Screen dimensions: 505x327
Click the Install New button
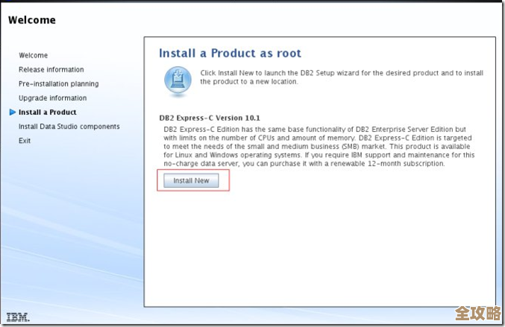point(191,180)
